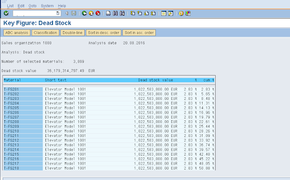Click the Customize Local Layout icon

click(188, 13)
